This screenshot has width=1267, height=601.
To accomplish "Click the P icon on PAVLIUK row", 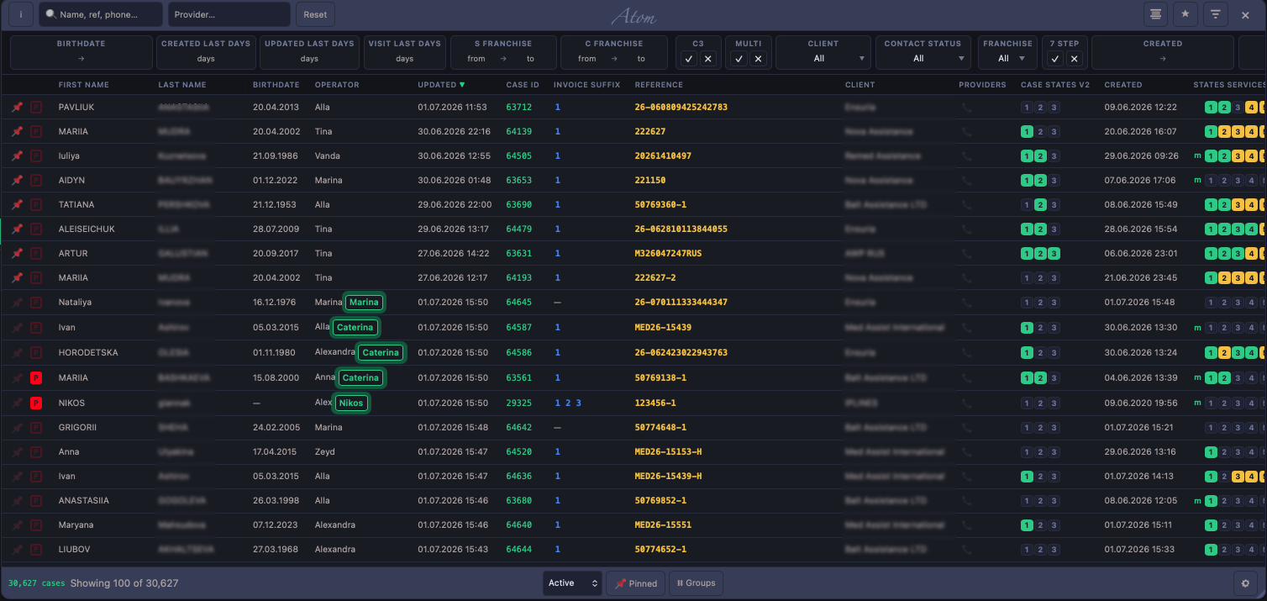I will [36, 108].
